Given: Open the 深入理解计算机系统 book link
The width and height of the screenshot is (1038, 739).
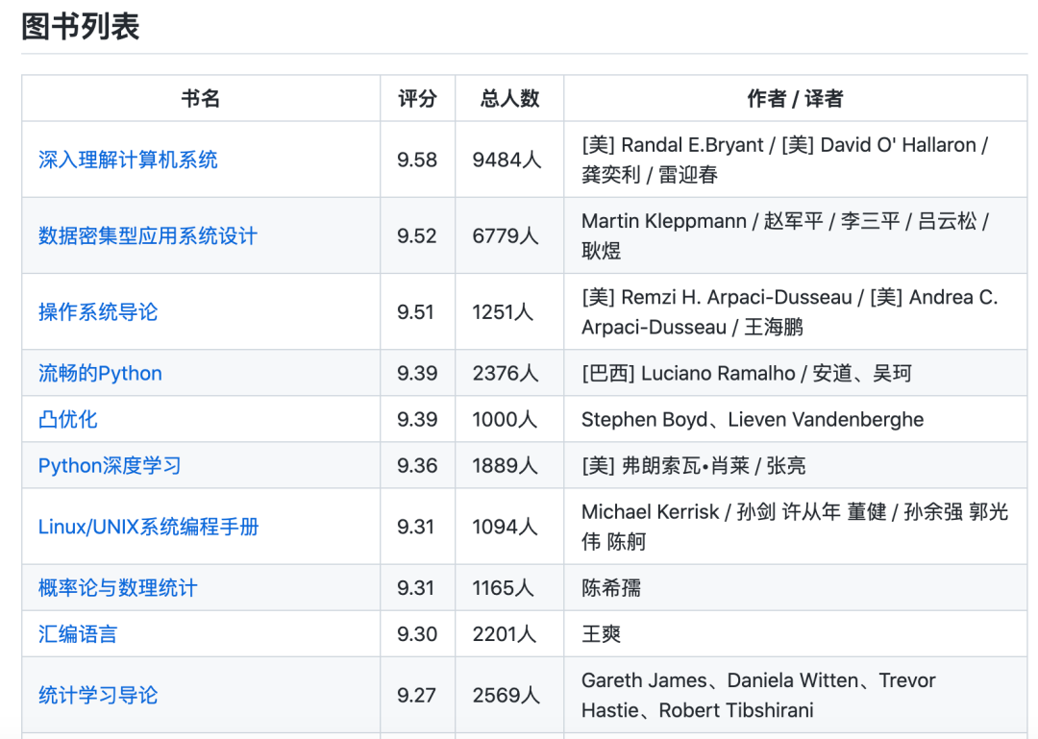Looking at the screenshot, I should [128, 160].
